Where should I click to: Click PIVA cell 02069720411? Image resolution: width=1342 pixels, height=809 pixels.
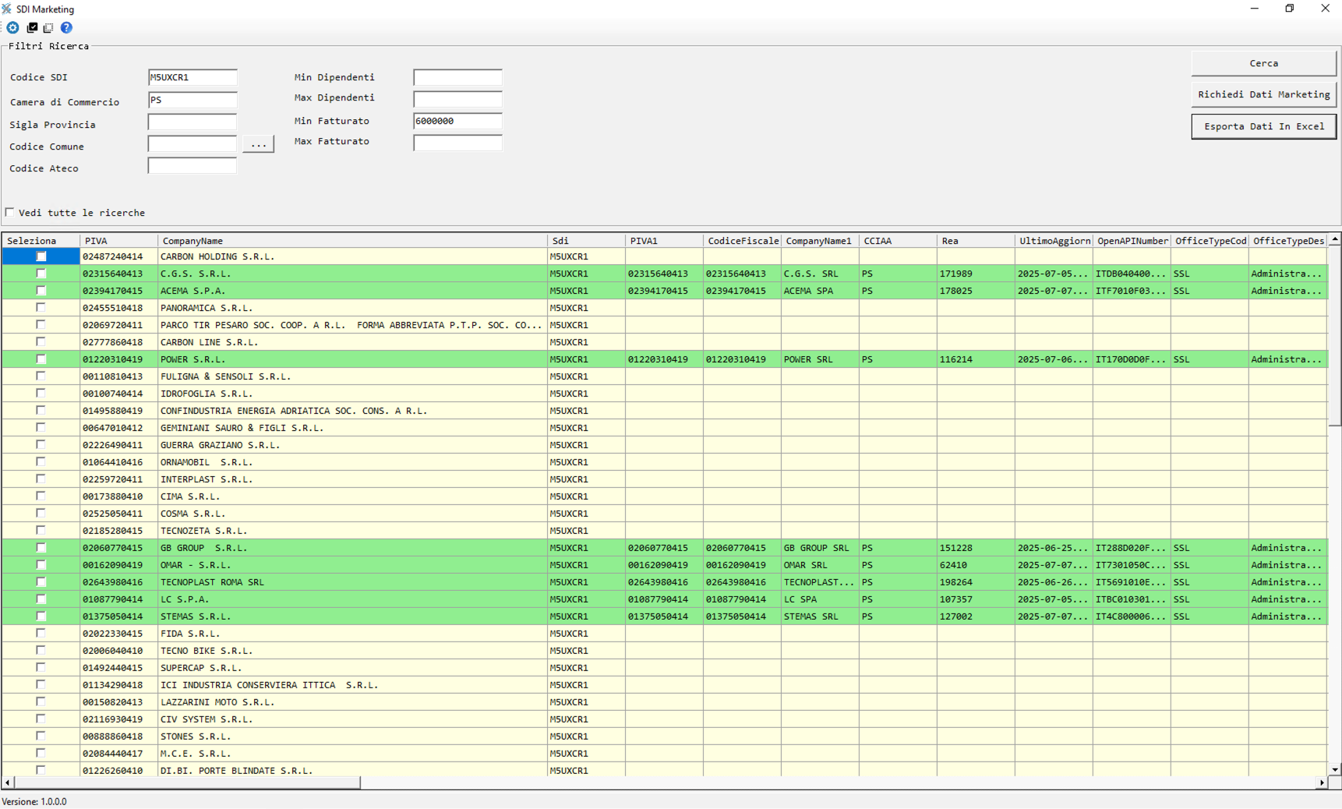tap(118, 325)
